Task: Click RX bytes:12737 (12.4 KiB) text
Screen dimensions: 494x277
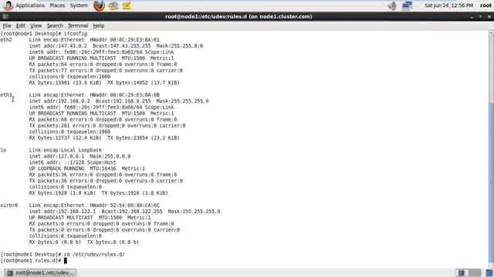Action: [x=65, y=138]
